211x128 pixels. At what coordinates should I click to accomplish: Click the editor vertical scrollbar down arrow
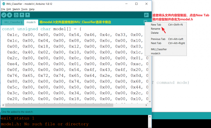coord(150,102)
